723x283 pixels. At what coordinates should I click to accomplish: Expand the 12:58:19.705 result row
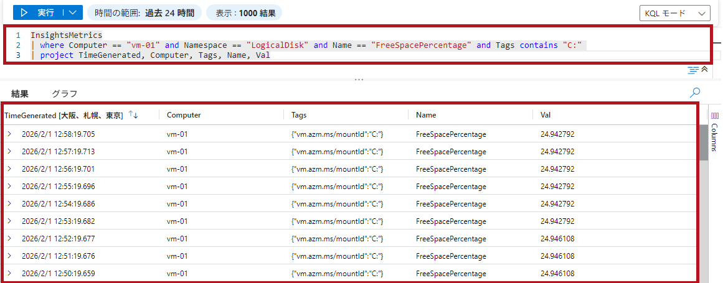coord(10,134)
